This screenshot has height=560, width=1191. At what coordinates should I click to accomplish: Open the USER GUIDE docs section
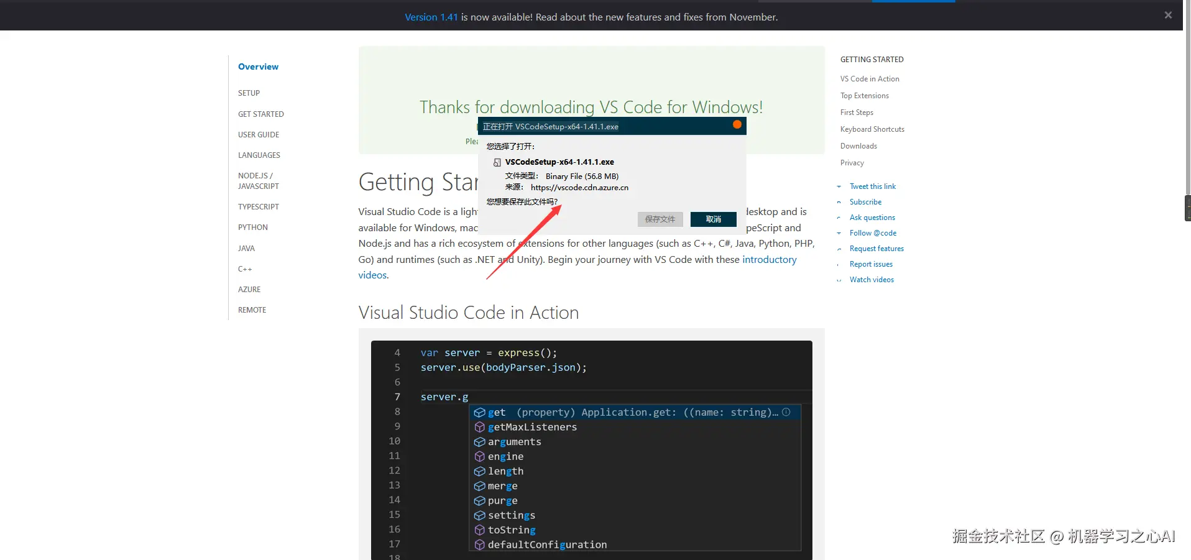pyautogui.click(x=259, y=135)
